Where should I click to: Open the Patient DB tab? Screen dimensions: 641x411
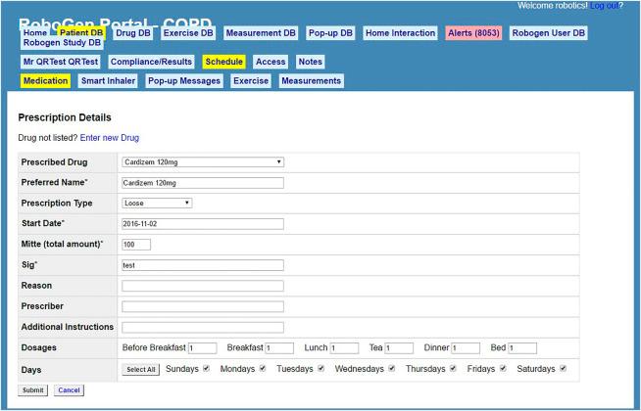80,33
